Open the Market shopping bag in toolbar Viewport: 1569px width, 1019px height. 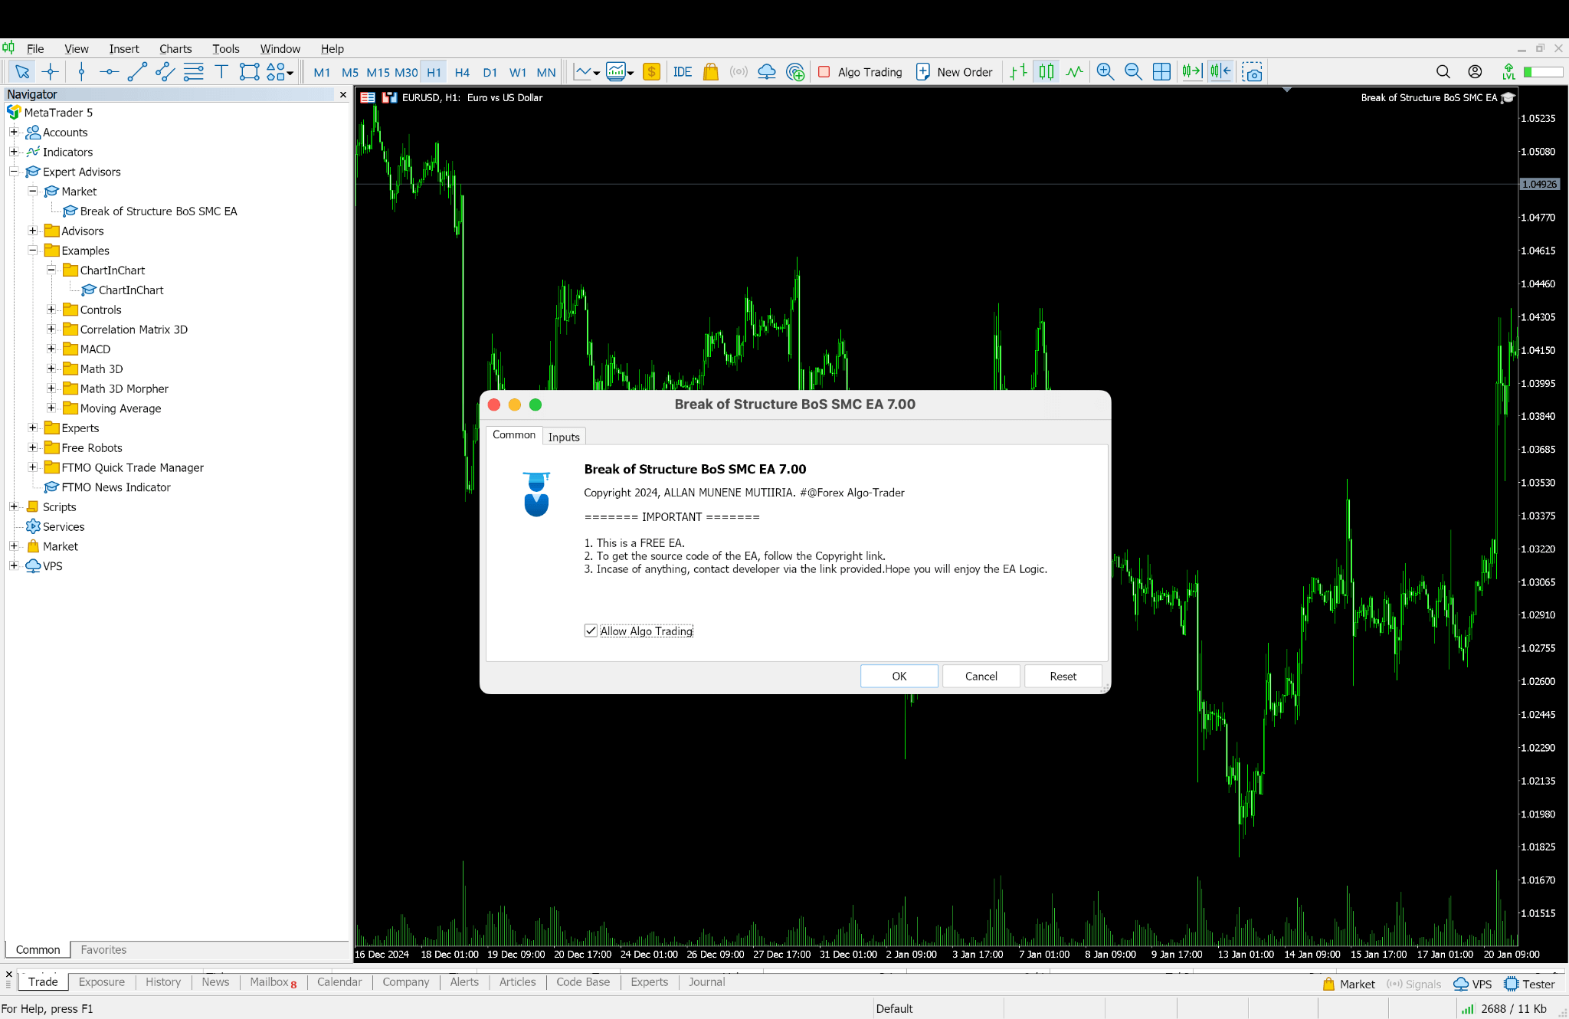[x=710, y=72]
